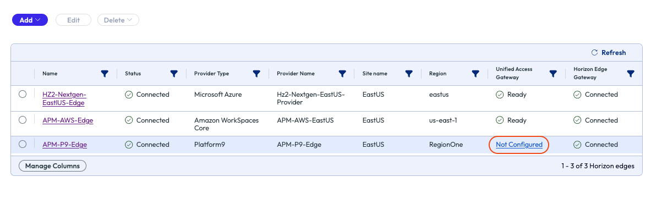The width and height of the screenshot is (662, 204).
Task: Filter the Horizon Edge Gateway column
Action: [x=631, y=73]
